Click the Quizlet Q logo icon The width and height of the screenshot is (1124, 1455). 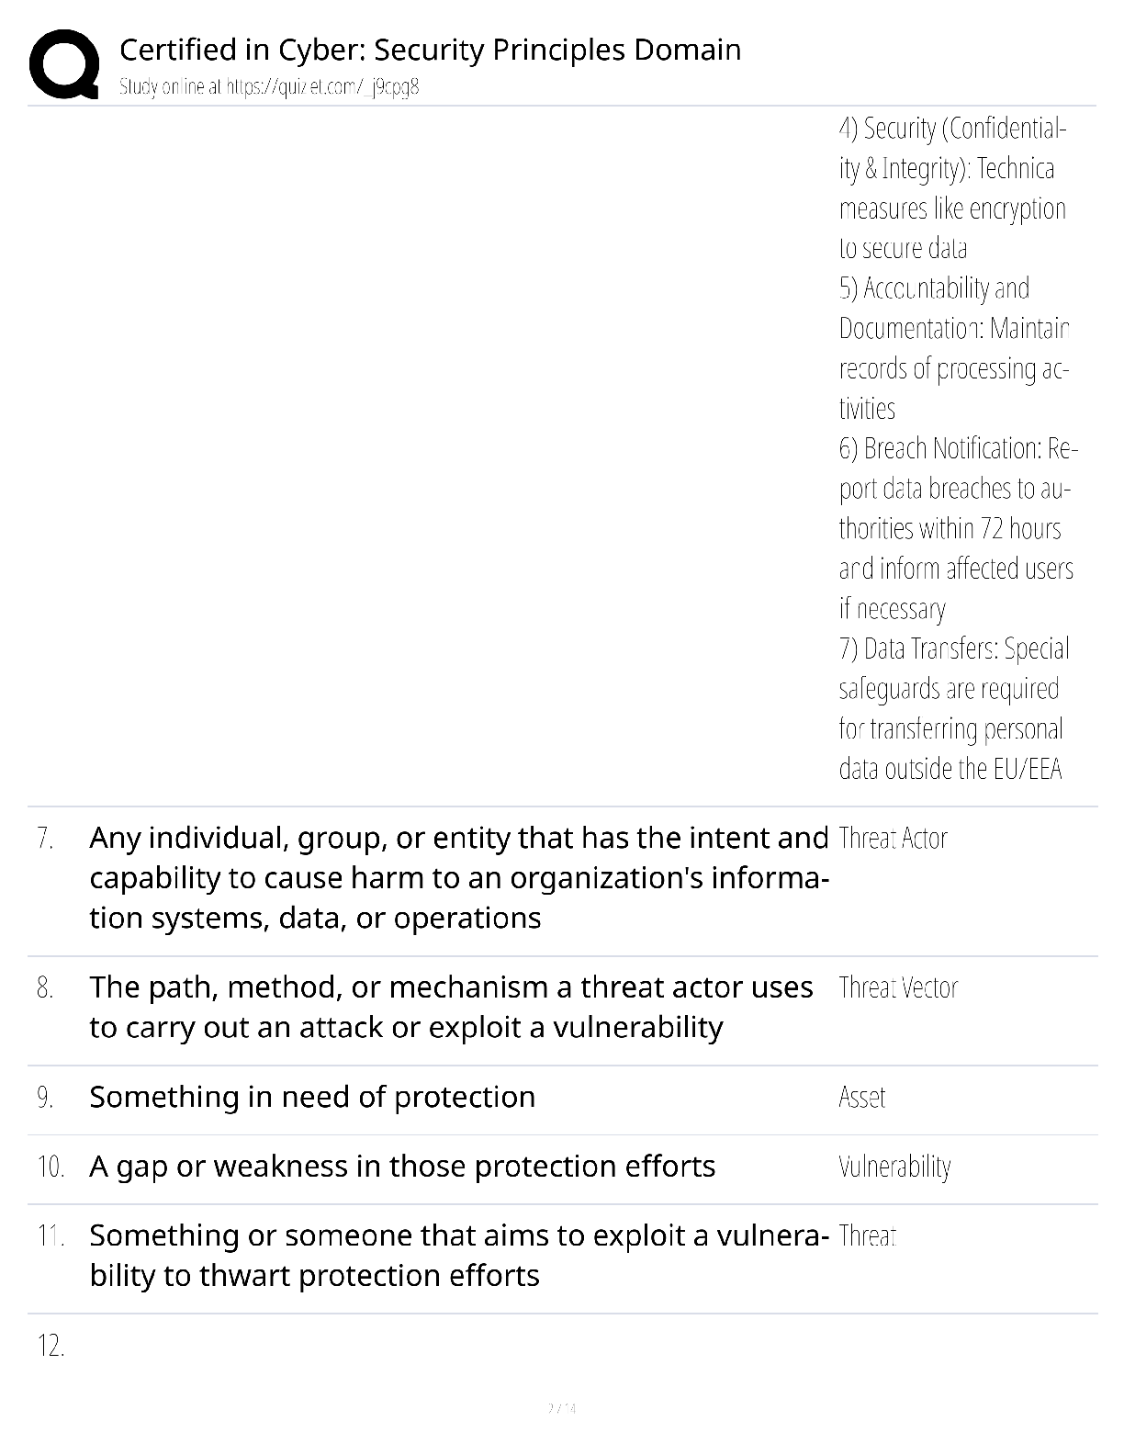point(64,64)
